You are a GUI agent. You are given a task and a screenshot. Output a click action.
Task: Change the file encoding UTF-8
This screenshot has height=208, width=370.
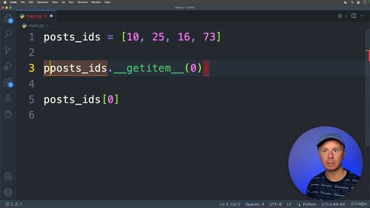click(x=275, y=204)
